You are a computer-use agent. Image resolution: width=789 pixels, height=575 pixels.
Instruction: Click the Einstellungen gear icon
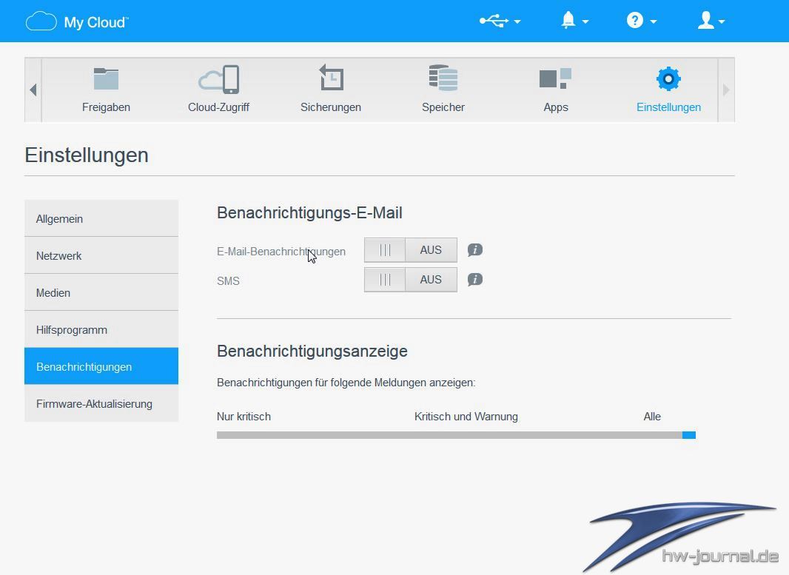[668, 79]
